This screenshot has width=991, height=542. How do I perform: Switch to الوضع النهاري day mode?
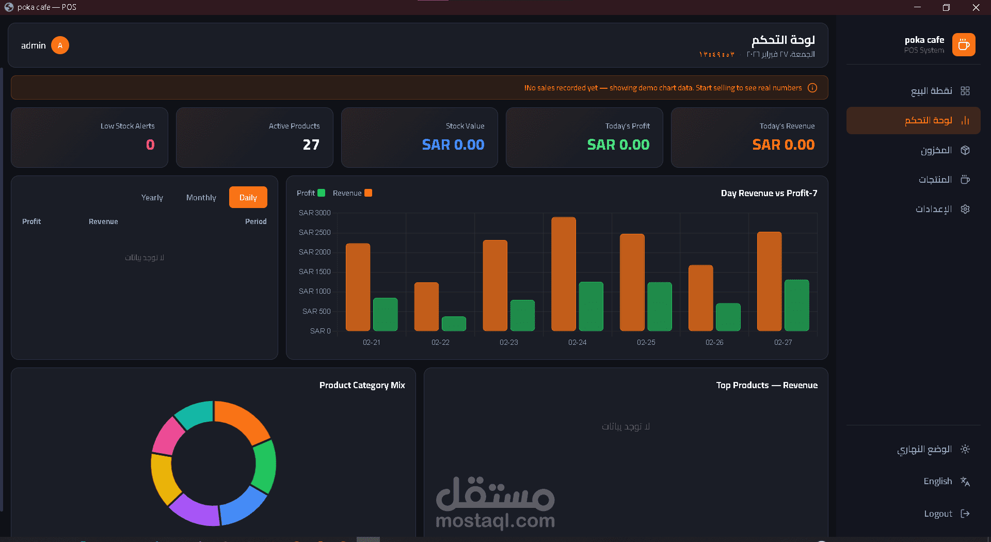point(913,449)
